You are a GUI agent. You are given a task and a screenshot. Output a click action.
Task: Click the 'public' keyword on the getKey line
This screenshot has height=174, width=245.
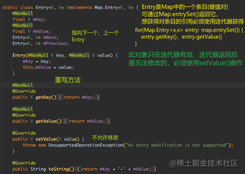[20, 97]
